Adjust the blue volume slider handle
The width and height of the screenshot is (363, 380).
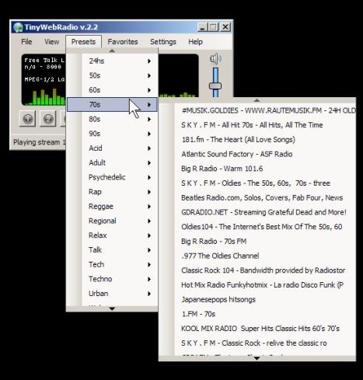point(215,86)
